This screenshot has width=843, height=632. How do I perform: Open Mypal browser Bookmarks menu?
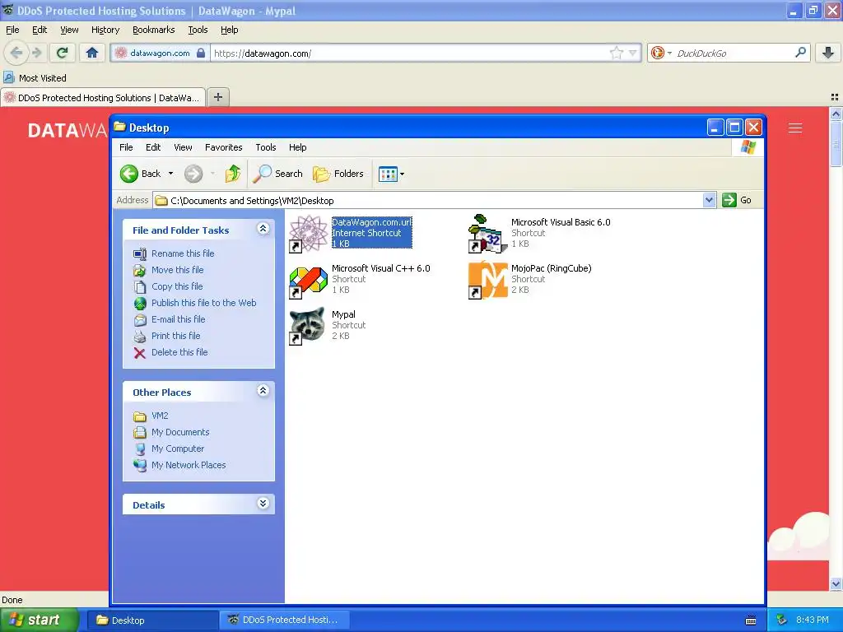pyautogui.click(x=153, y=30)
